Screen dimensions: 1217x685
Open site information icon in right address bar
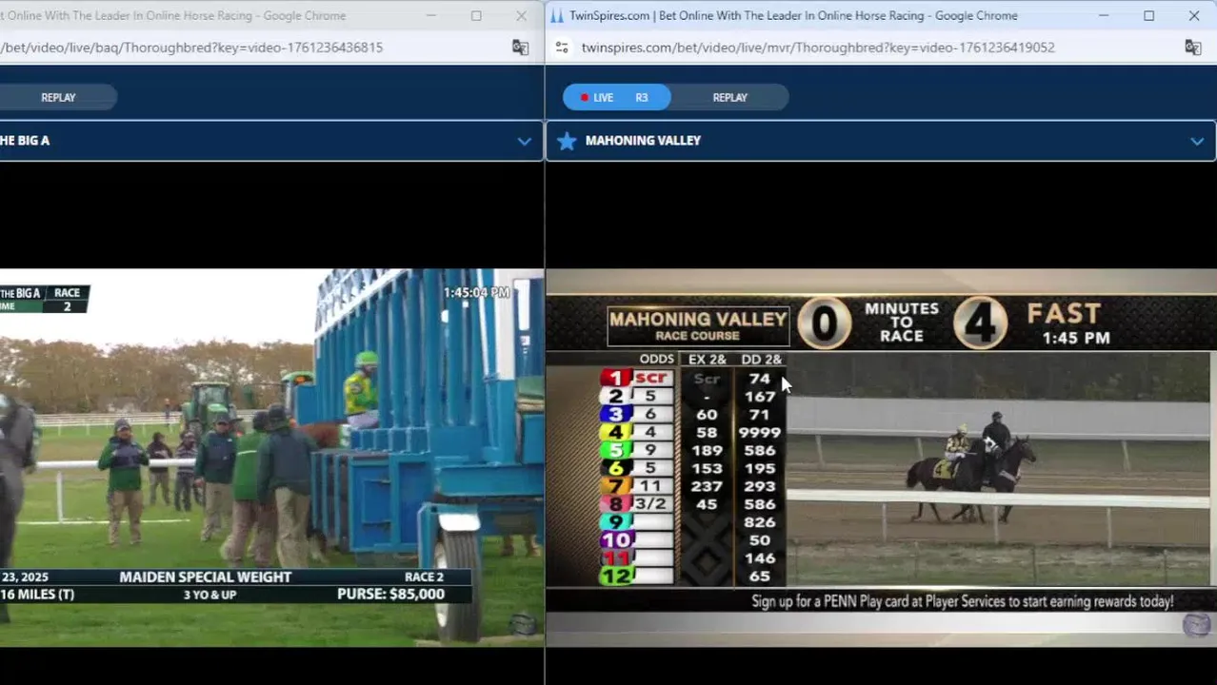(x=562, y=48)
